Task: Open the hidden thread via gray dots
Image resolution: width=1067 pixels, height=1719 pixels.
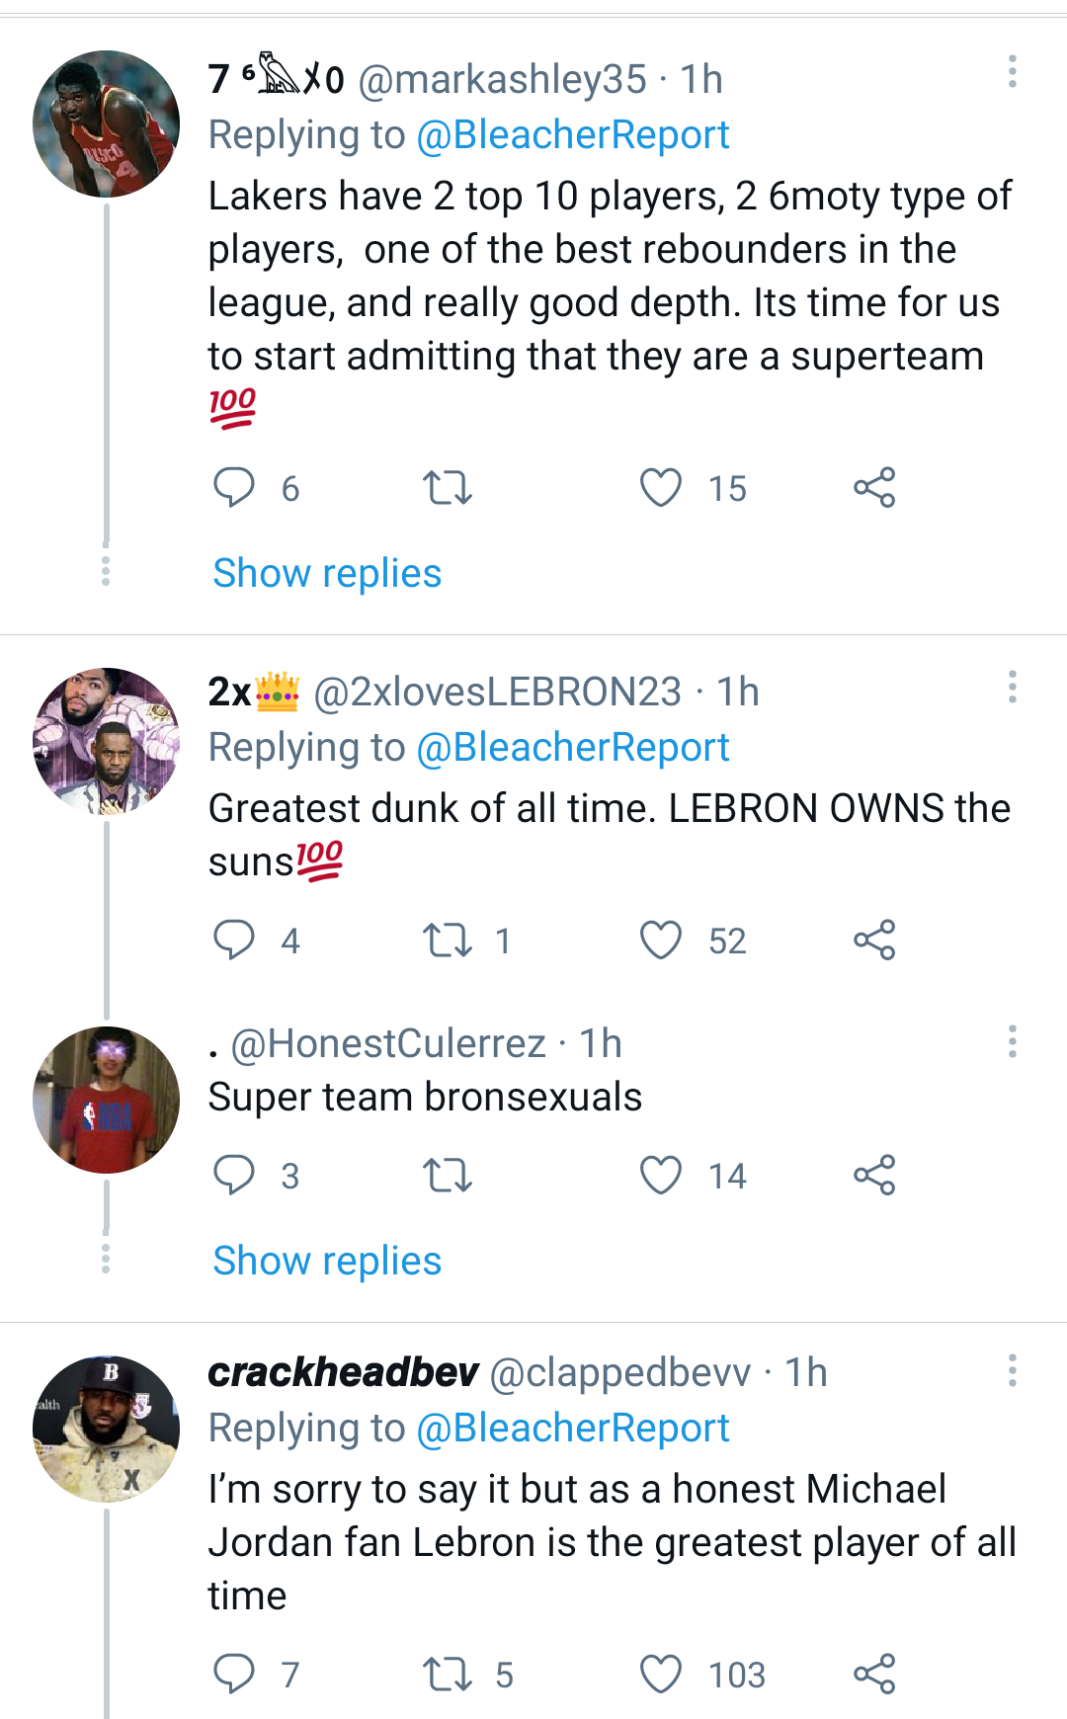Action: tap(105, 571)
